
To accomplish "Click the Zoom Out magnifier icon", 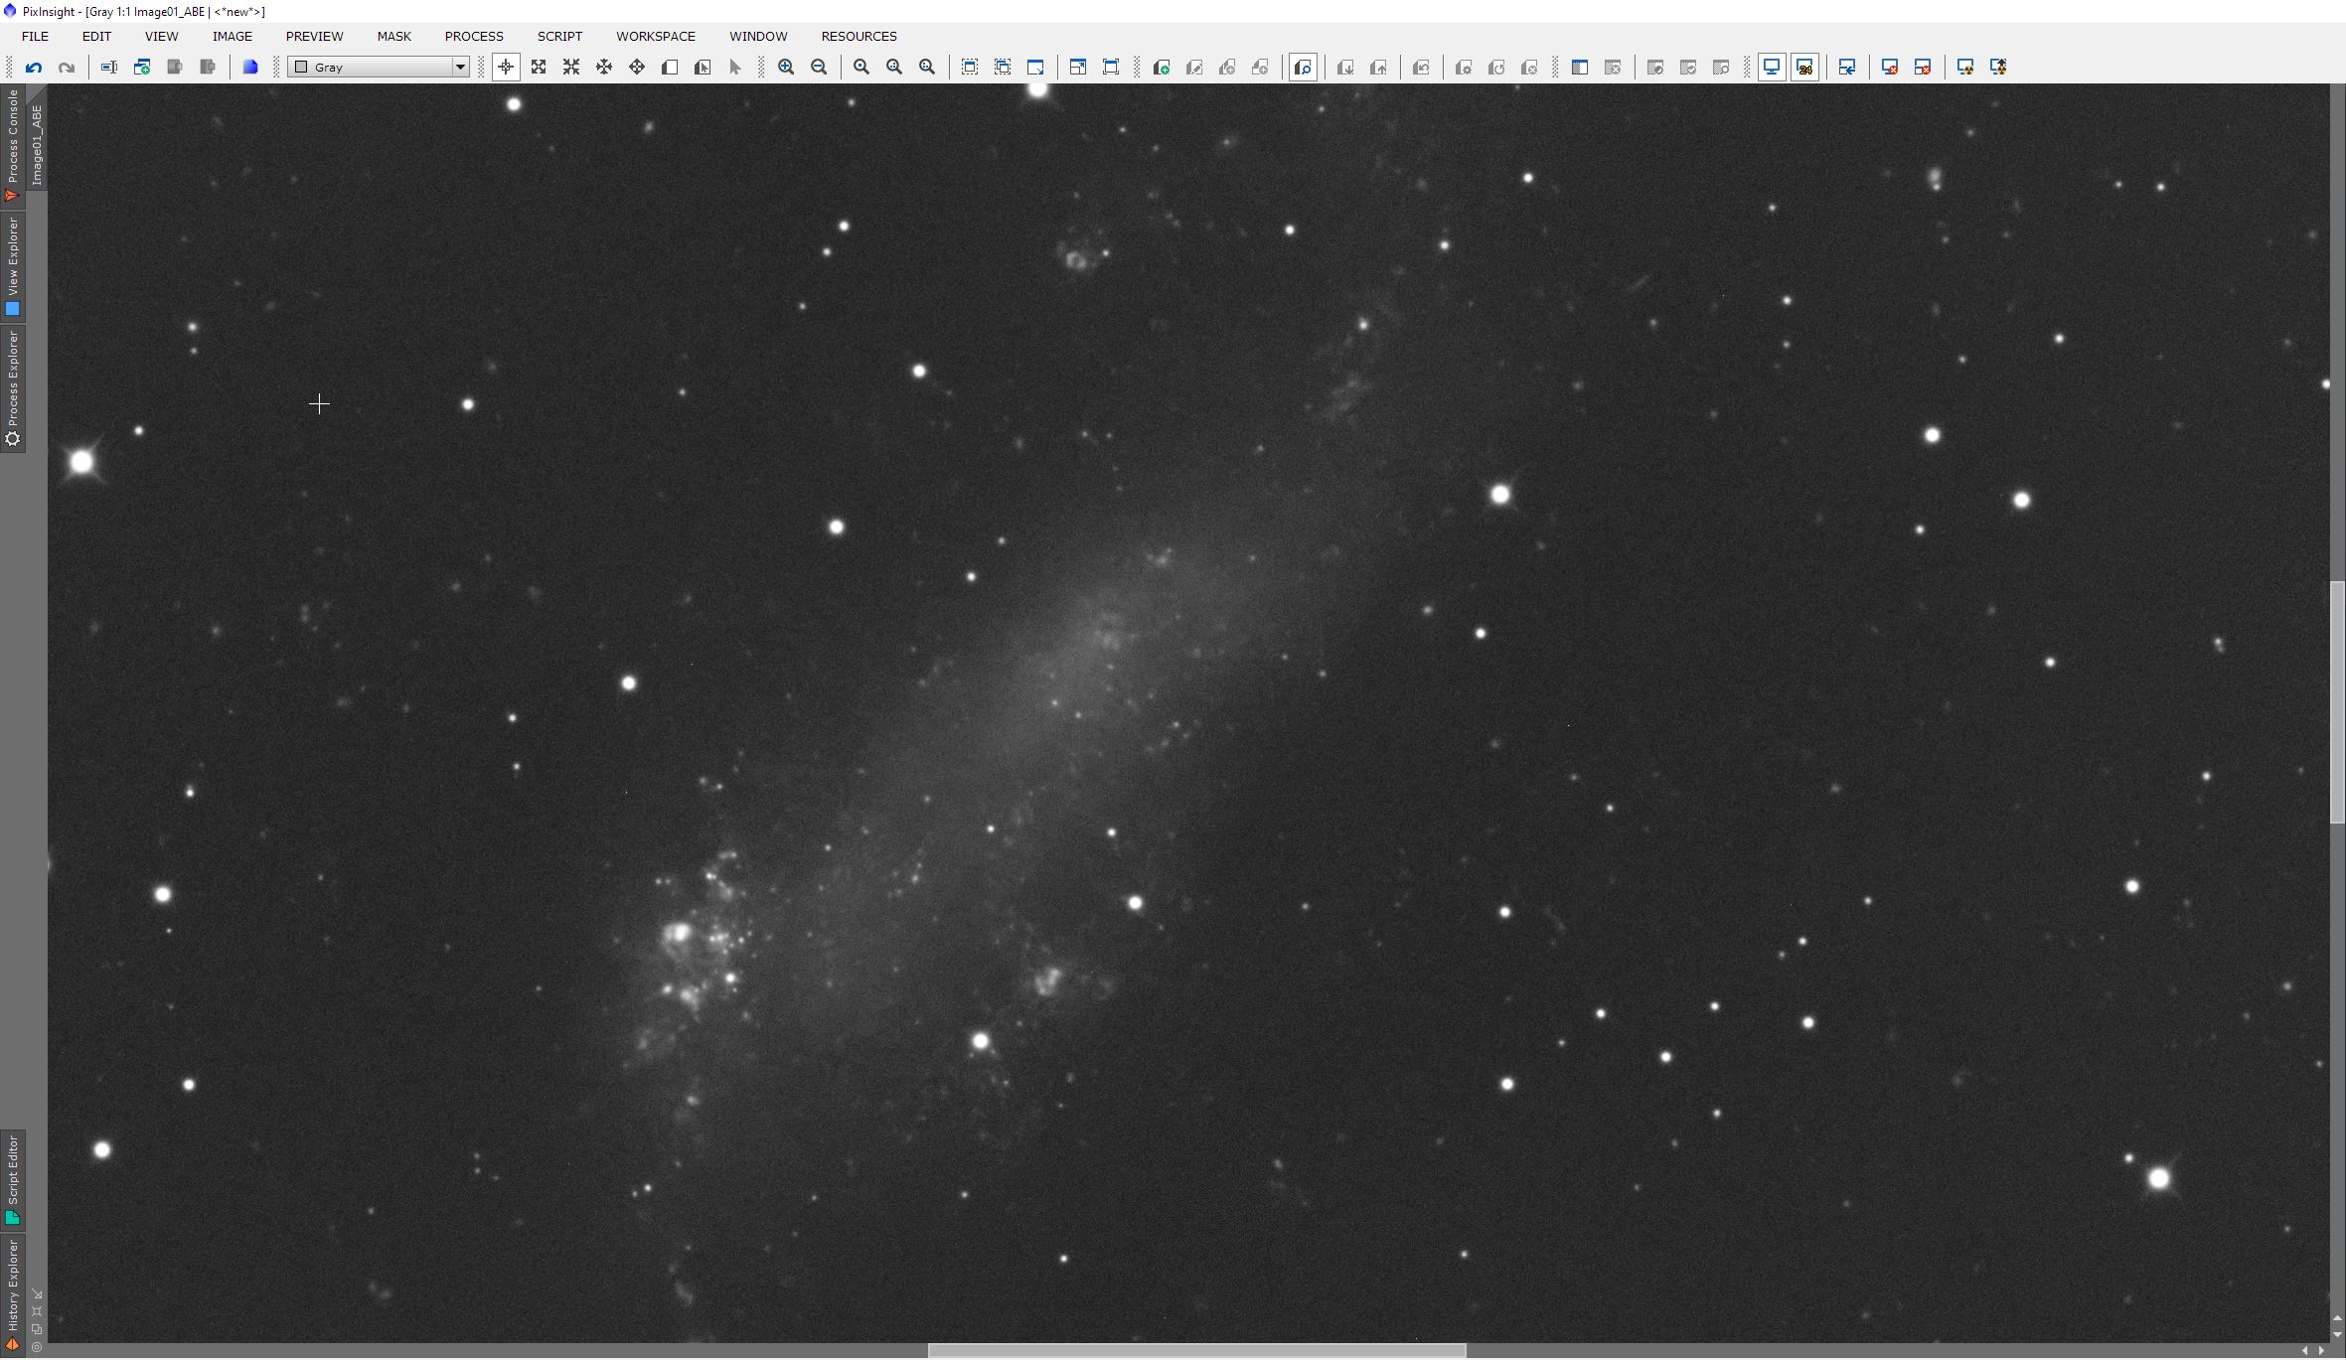I will [x=819, y=68].
